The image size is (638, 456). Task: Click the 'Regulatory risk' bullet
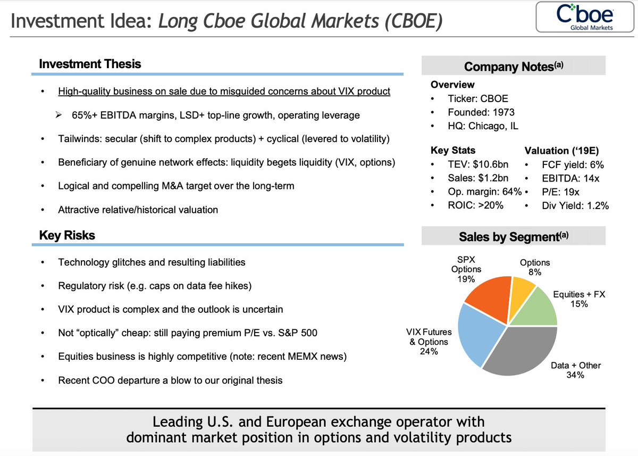155,286
